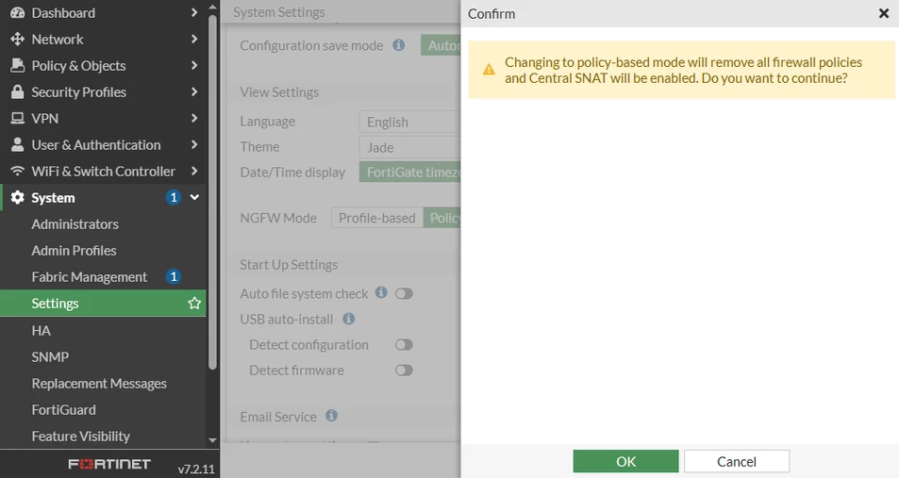Click the WiFi & Switch Controller icon

(18, 171)
